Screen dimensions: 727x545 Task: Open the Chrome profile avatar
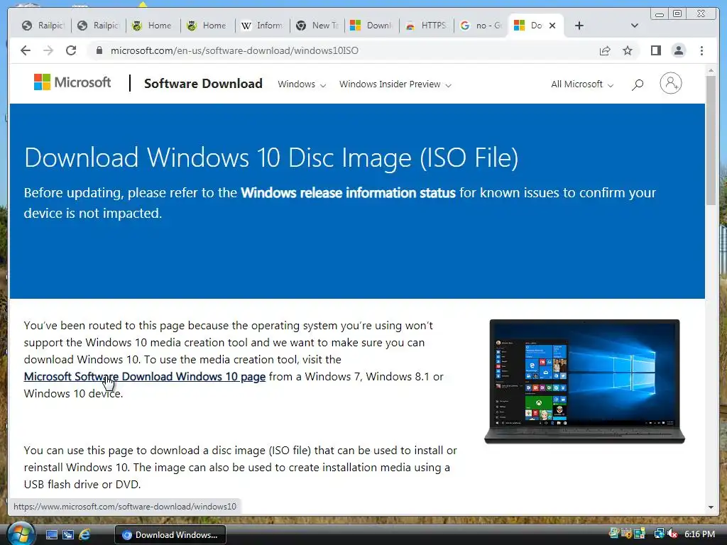coord(678,50)
